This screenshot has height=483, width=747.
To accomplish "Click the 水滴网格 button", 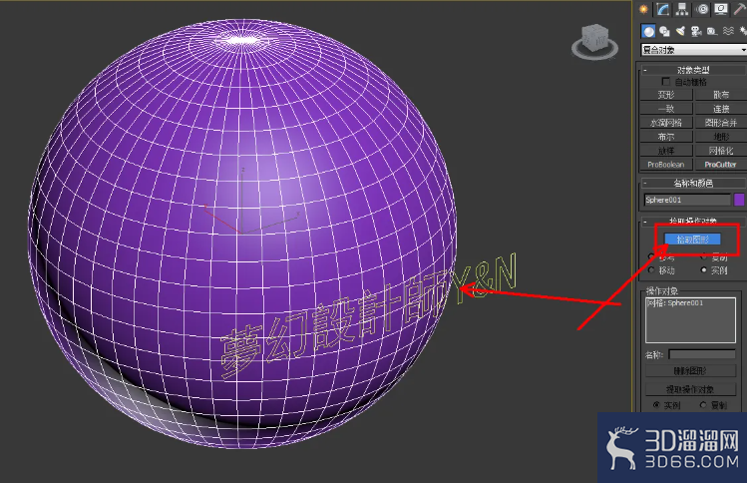I will [666, 123].
